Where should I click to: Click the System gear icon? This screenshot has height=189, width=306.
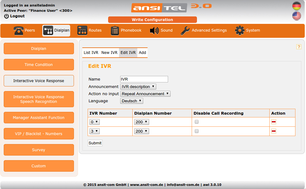pyautogui.click(x=240, y=31)
